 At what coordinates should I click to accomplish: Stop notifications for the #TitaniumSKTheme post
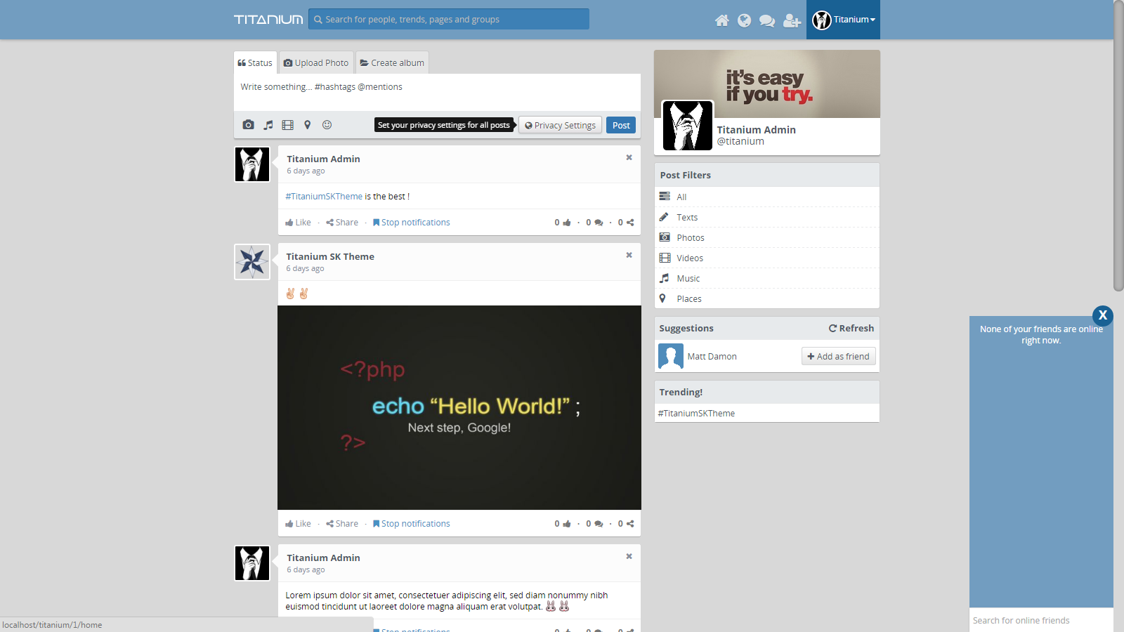click(x=412, y=223)
